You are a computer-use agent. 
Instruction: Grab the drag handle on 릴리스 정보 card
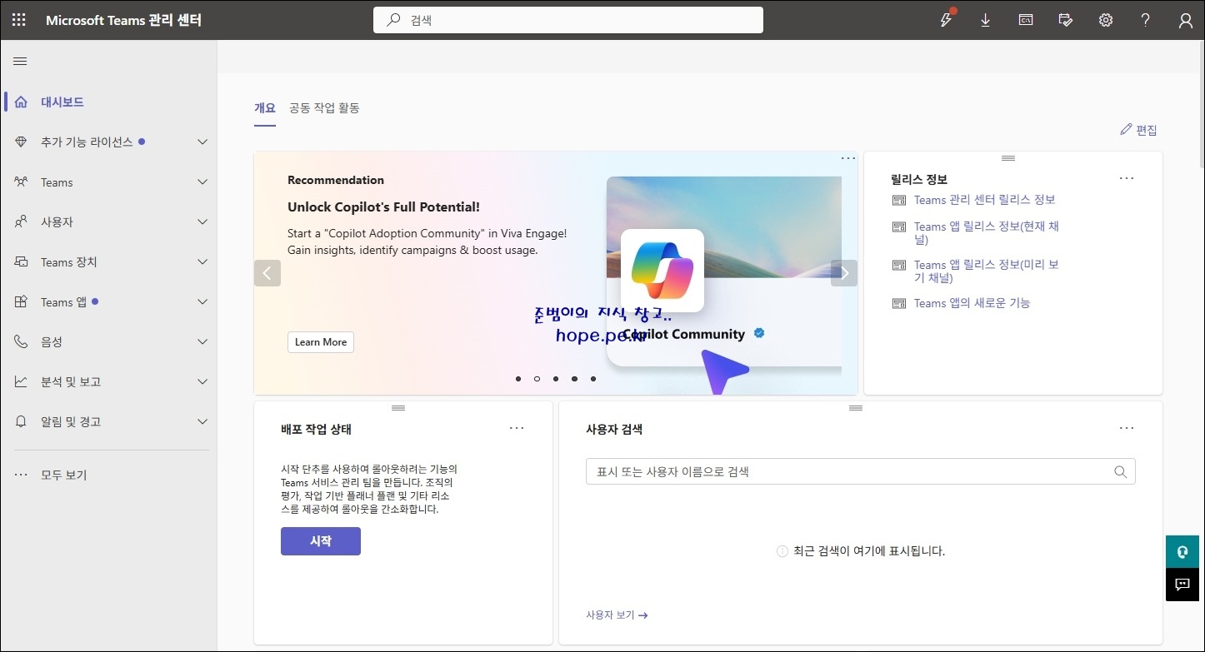coord(1008,158)
